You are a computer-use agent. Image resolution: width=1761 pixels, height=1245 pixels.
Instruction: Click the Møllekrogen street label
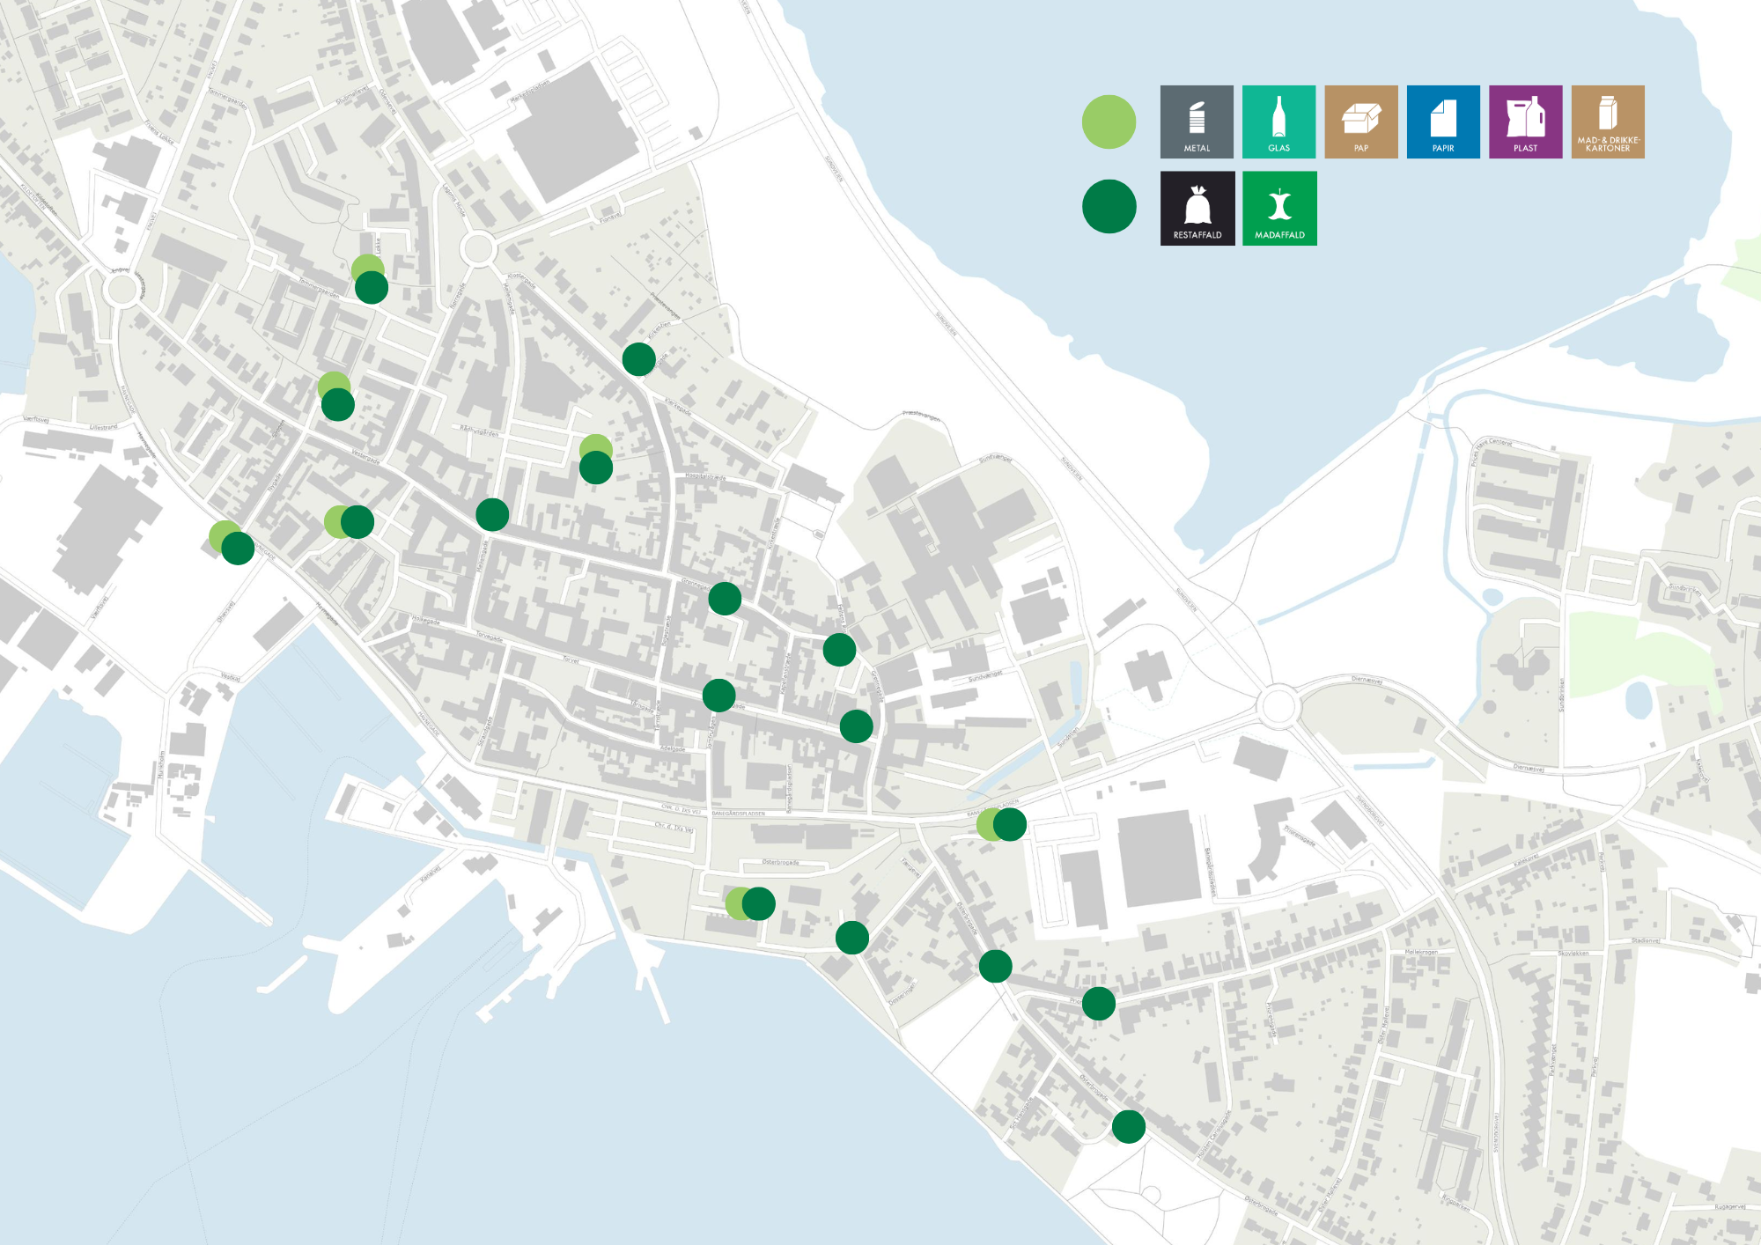point(1421,952)
